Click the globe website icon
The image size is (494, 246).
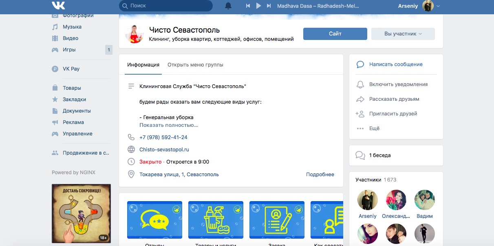click(131, 150)
